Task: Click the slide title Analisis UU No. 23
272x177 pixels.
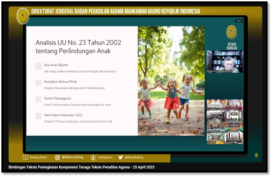Action: click(78, 47)
